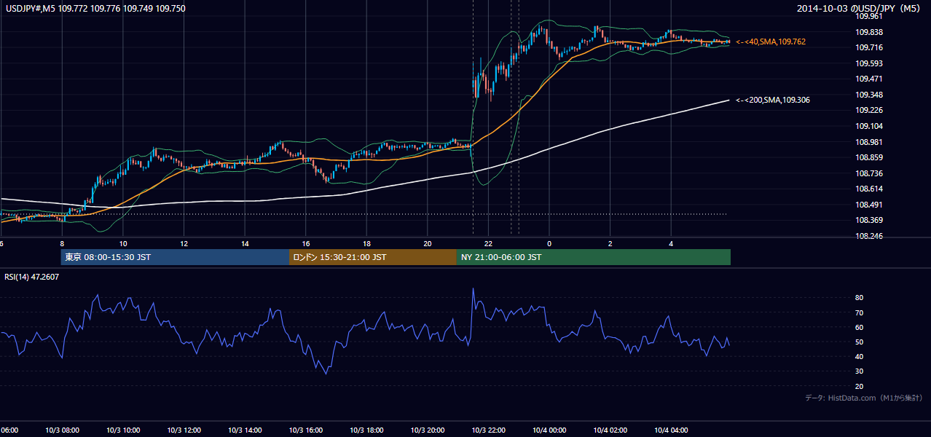Click the RSI(14) 47.2607 indicator label
Viewport: 931px width, 437px height.
pos(32,277)
